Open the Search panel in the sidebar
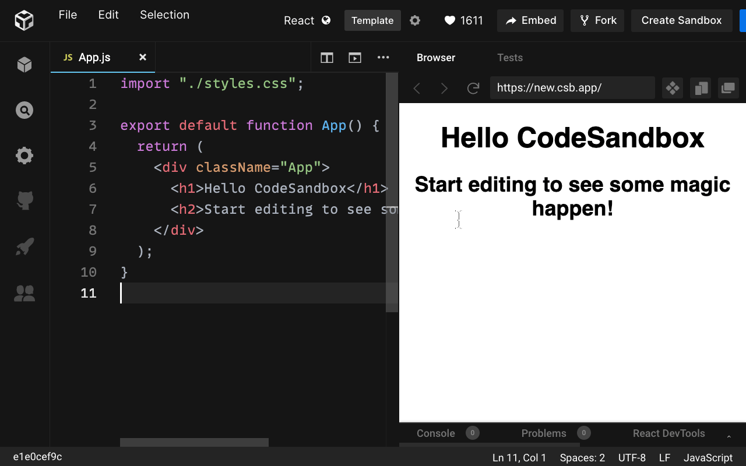The width and height of the screenshot is (746, 466). tap(24, 110)
